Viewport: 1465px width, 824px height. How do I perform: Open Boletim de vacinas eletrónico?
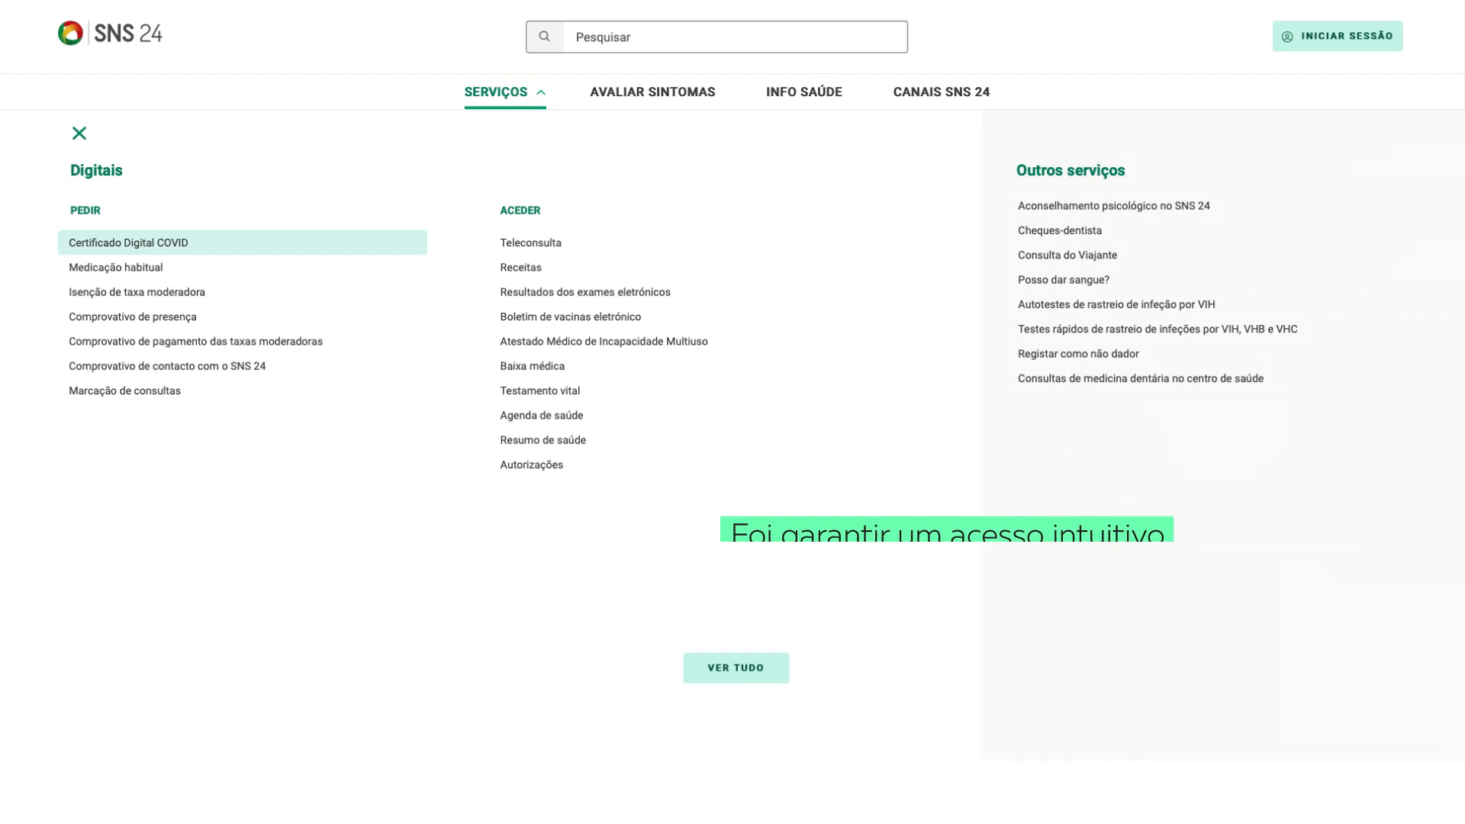point(570,317)
